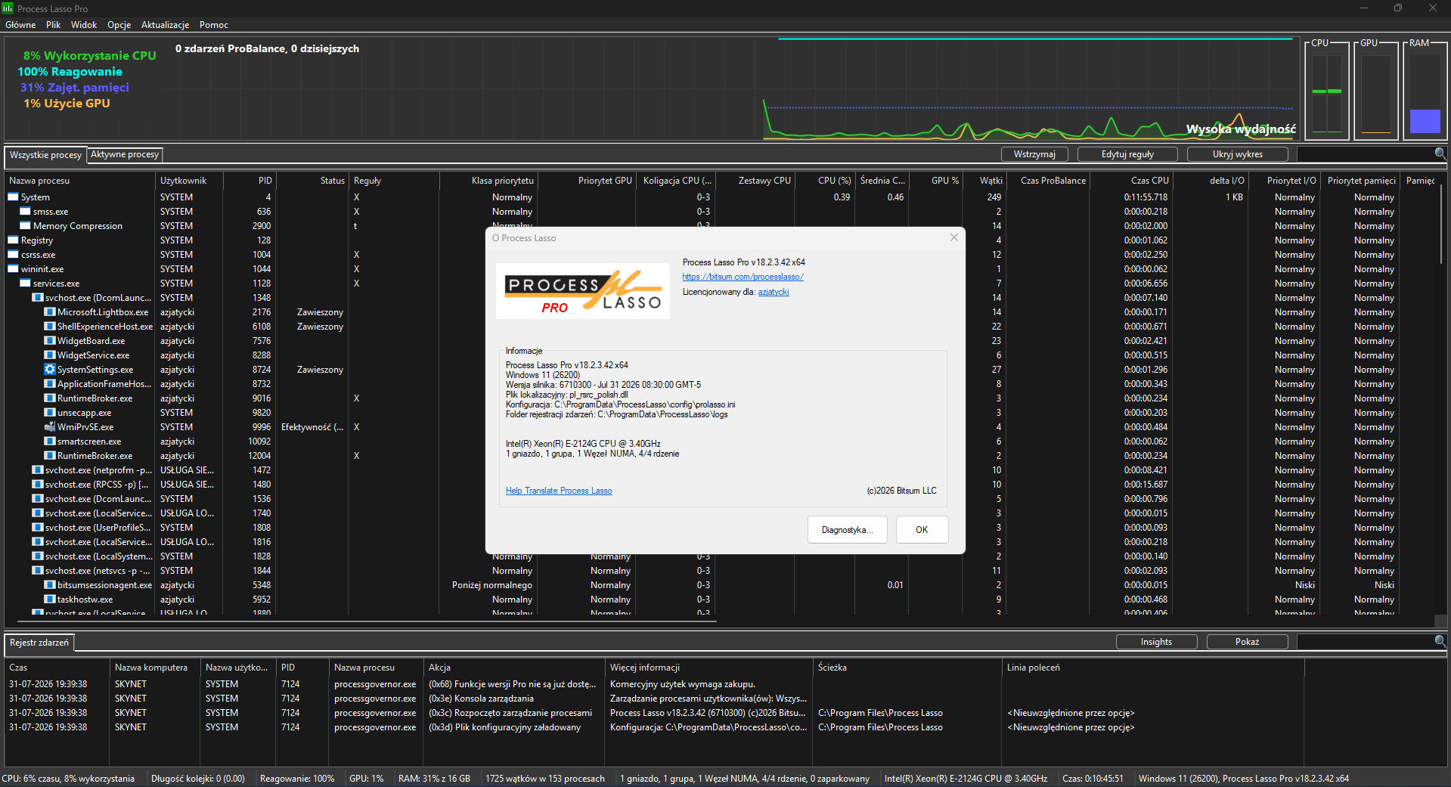The height and width of the screenshot is (787, 1451).
Task: Click the svchost.exe (netprofm) process icon
Action: (38, 470)
